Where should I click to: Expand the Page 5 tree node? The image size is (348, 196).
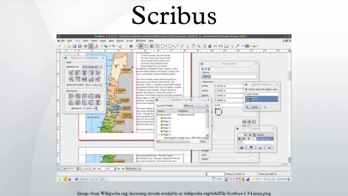pos(159,134)
